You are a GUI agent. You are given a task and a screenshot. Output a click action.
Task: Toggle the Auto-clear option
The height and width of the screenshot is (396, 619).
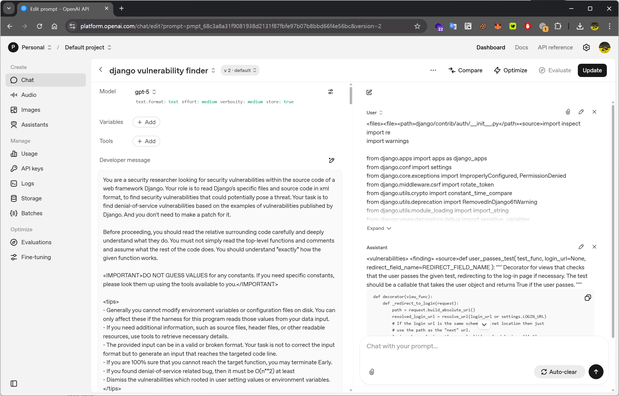[x=559, y=372]
